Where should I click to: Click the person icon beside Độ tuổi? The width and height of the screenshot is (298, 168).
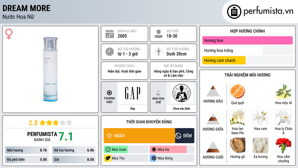click(x=159, y=34)
